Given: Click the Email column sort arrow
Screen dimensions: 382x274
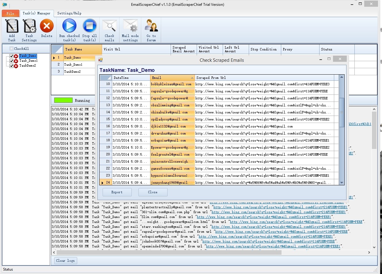Looking at the screenshot, I should point(192,78).
